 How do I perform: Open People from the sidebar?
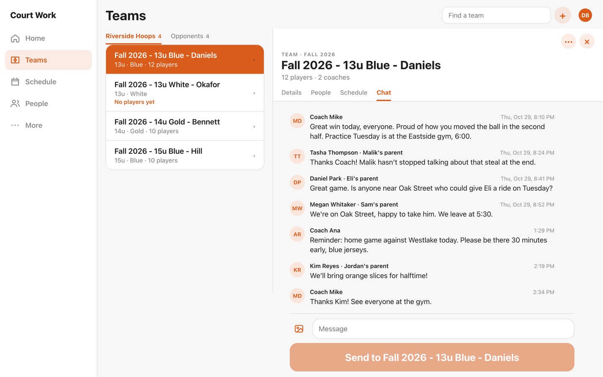pos(48,104)
